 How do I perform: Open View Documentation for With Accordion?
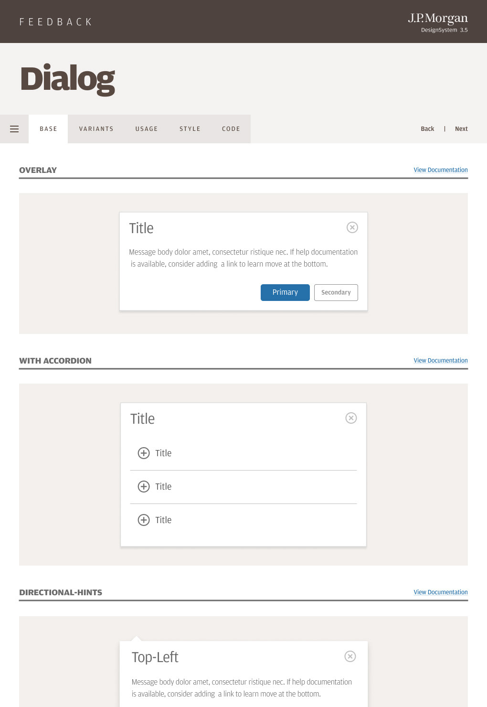440,361
